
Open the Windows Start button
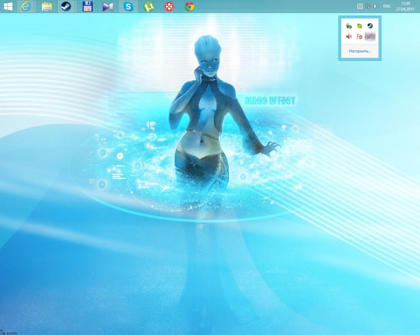point(8,6)
